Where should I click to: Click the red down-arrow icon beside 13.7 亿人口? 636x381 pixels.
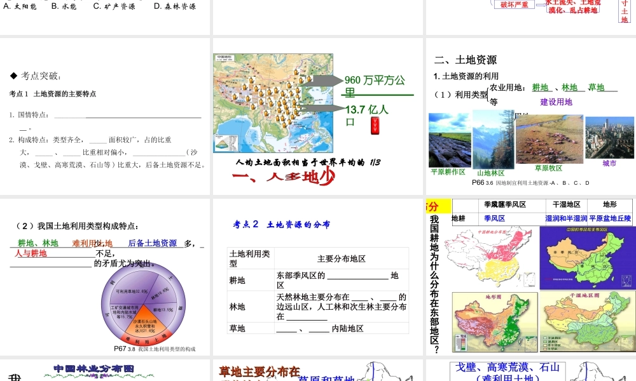(x=375, y=126)
